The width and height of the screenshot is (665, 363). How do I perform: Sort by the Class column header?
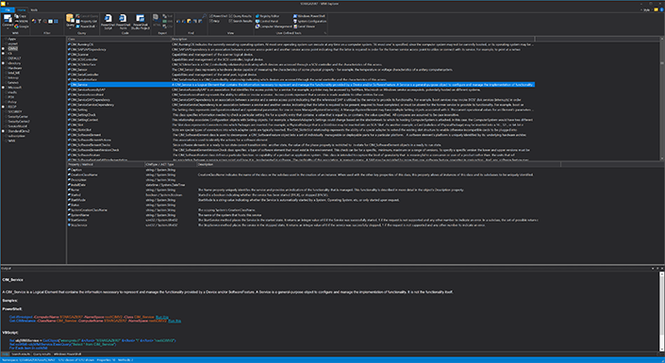[119, 39]
